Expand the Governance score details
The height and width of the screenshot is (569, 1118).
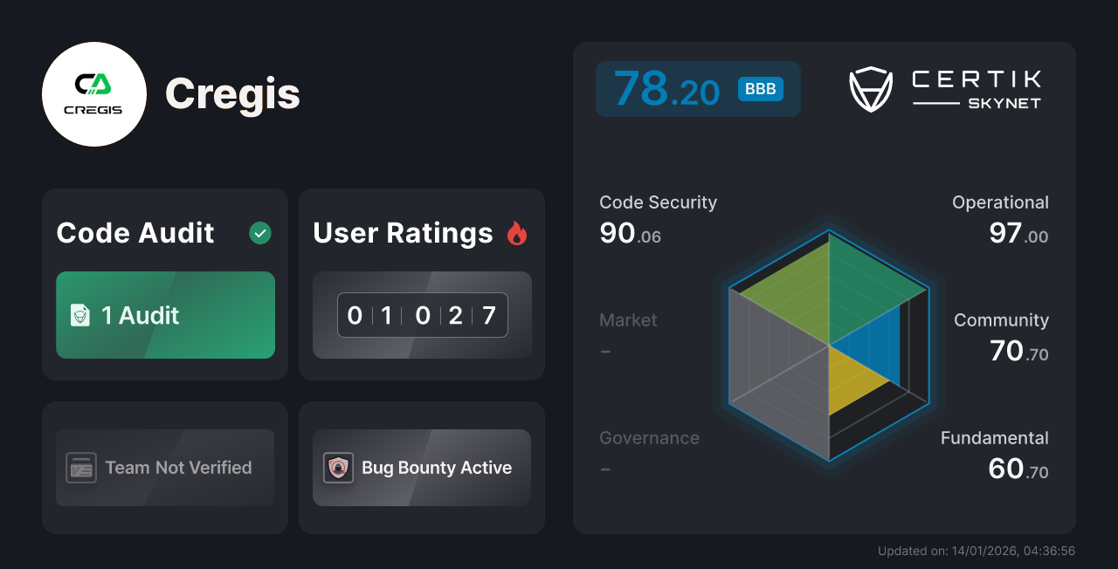click(649, 452)
